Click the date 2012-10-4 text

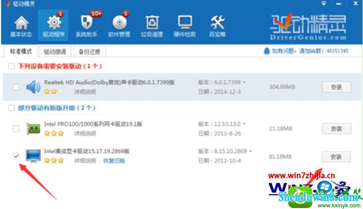point(227,161)
